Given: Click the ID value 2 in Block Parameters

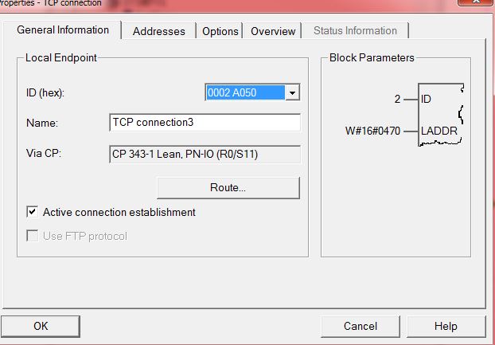Looking at the screenshot, I should click(397, 100).
